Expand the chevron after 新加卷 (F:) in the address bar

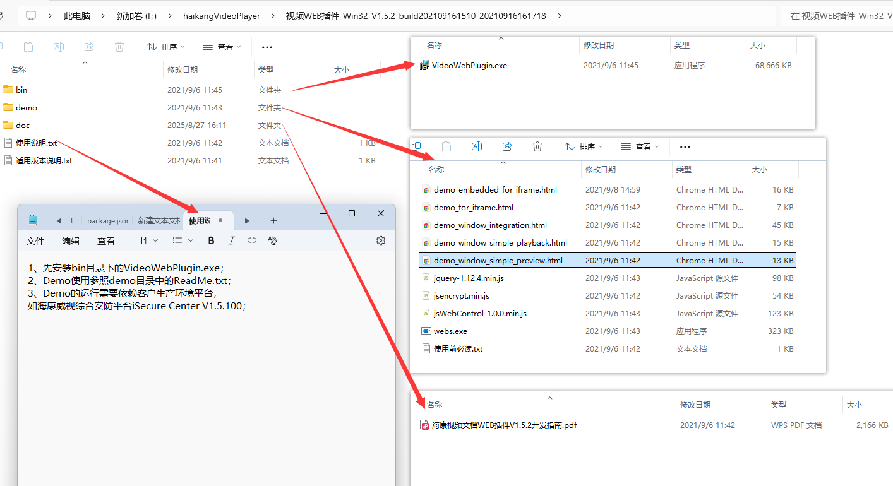pos(170,16)
